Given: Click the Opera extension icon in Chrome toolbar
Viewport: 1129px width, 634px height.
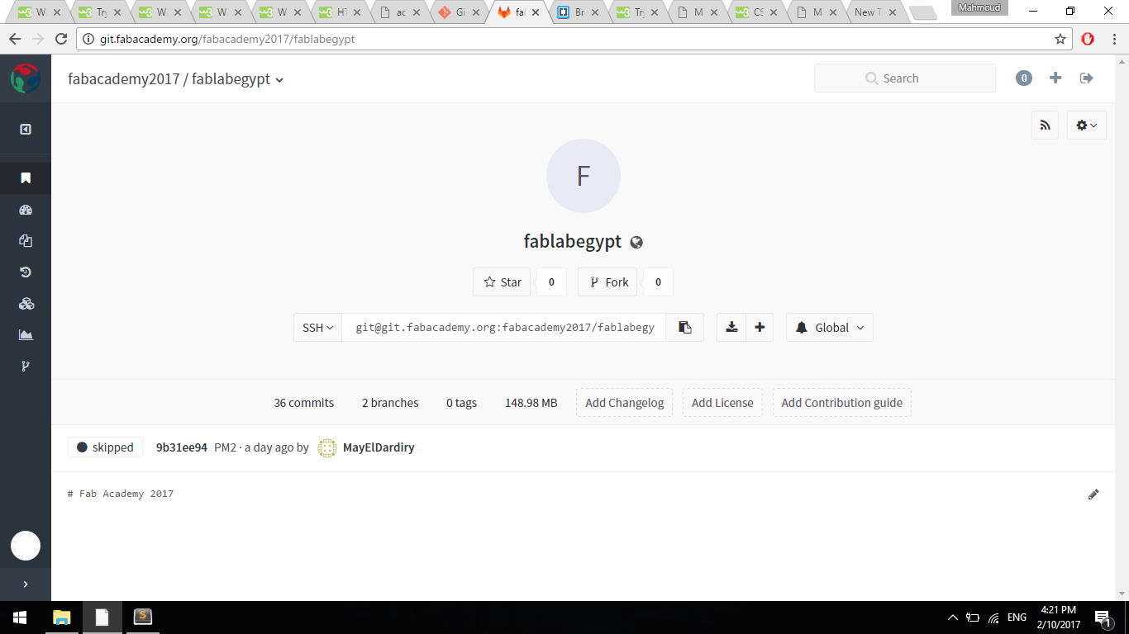Looking at the screenshot, I should [1088, 39].
